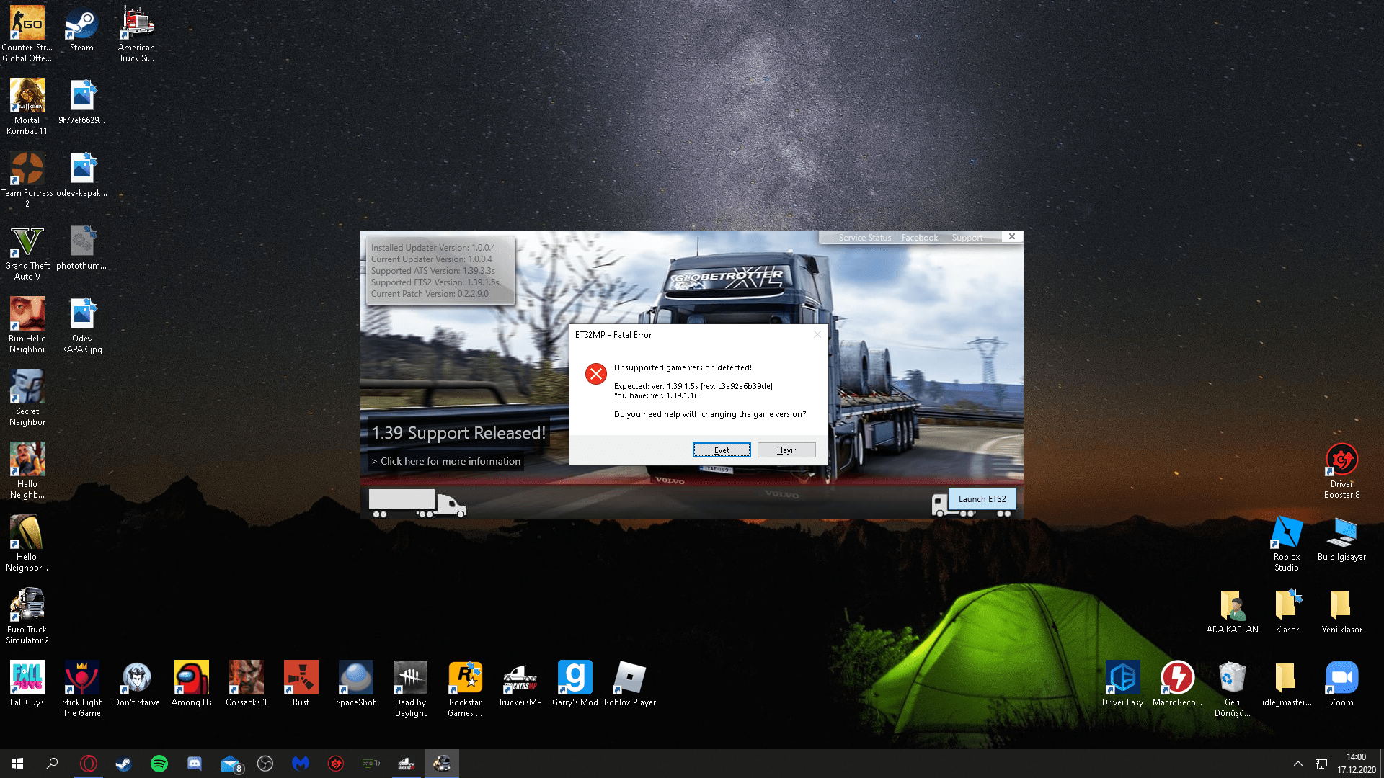Open Discord from the taskbar
Viewport: 1384px width, 778px height.
(x=195, y=764)
